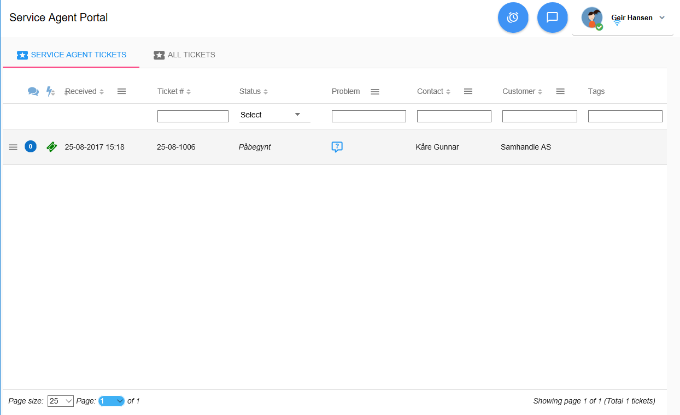Screen dimensions: 680x415
Task: Click the received date 25-08-2017 15:18
Action: 95,147
